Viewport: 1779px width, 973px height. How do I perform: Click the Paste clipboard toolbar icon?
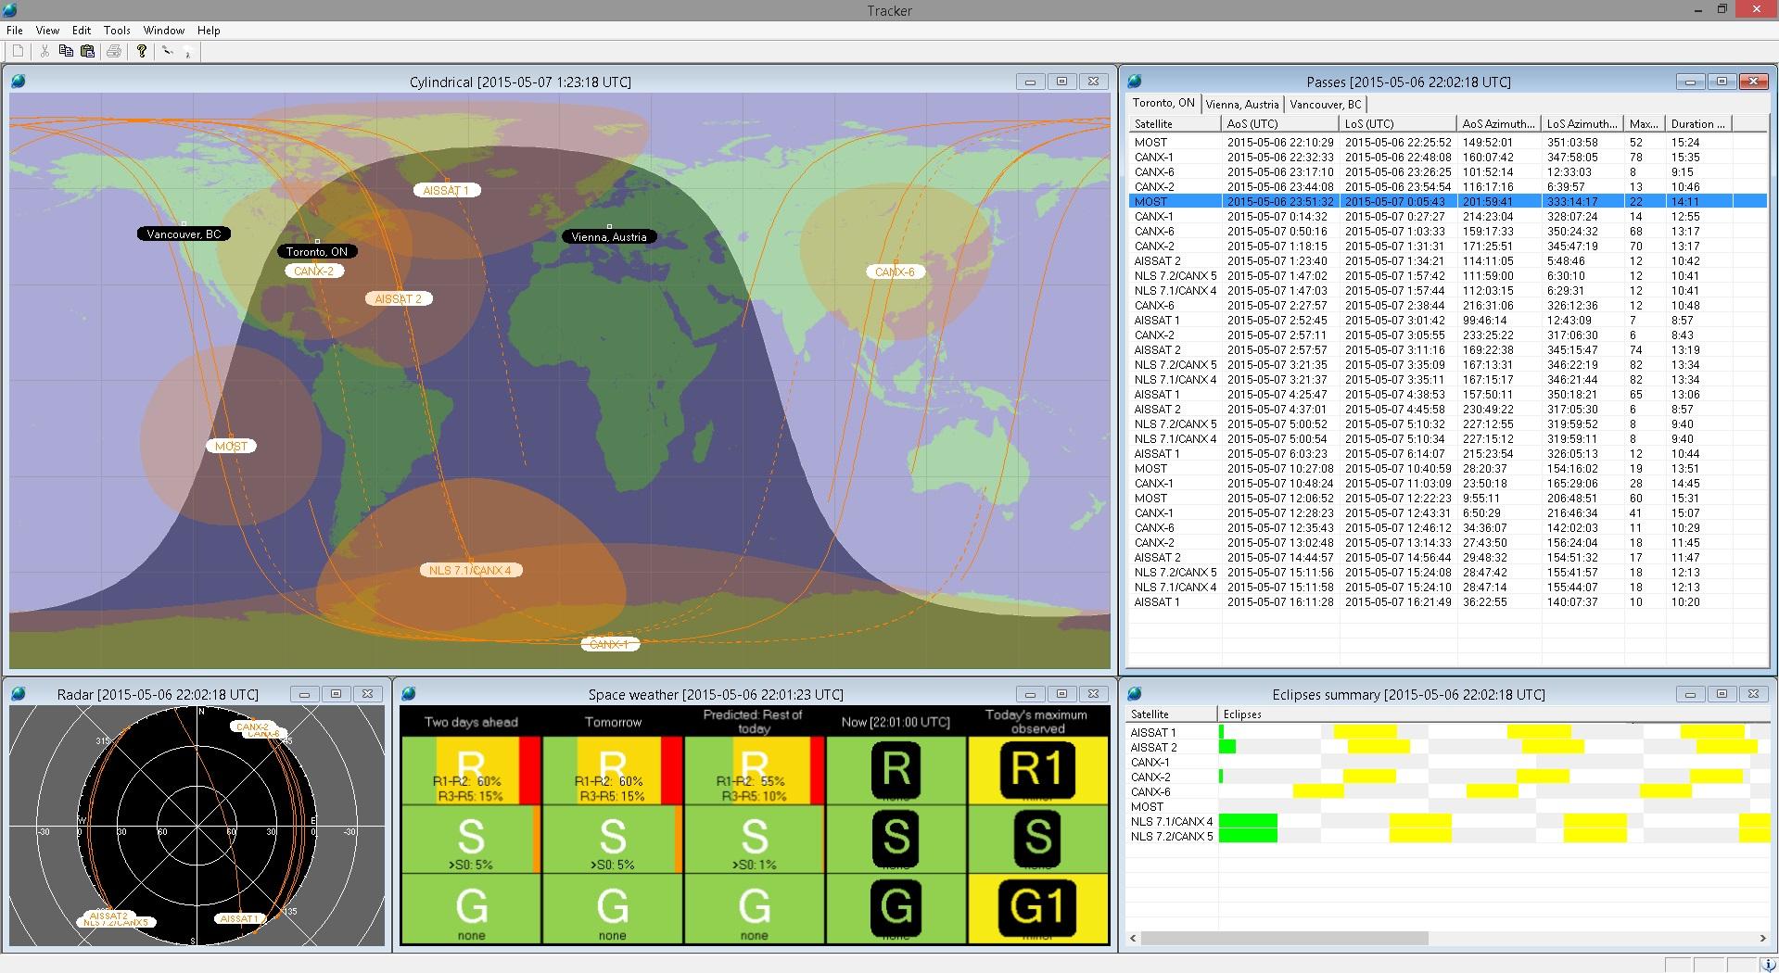click(88, 51)
